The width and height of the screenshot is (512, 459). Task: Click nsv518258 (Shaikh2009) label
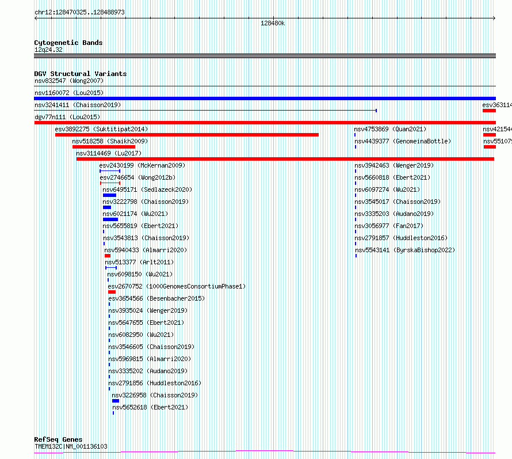tap(110, 141)
